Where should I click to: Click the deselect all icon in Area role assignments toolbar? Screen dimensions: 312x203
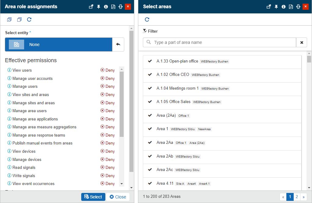19,20
